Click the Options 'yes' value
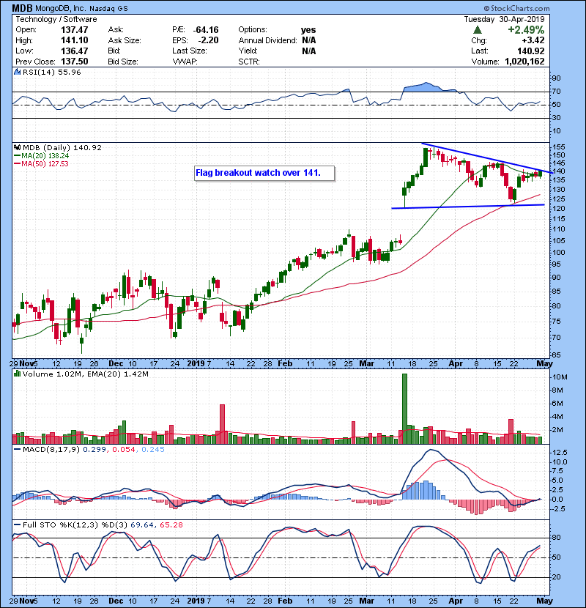The width and height of the screenshot is (586, 608). [x=308, y=30]
